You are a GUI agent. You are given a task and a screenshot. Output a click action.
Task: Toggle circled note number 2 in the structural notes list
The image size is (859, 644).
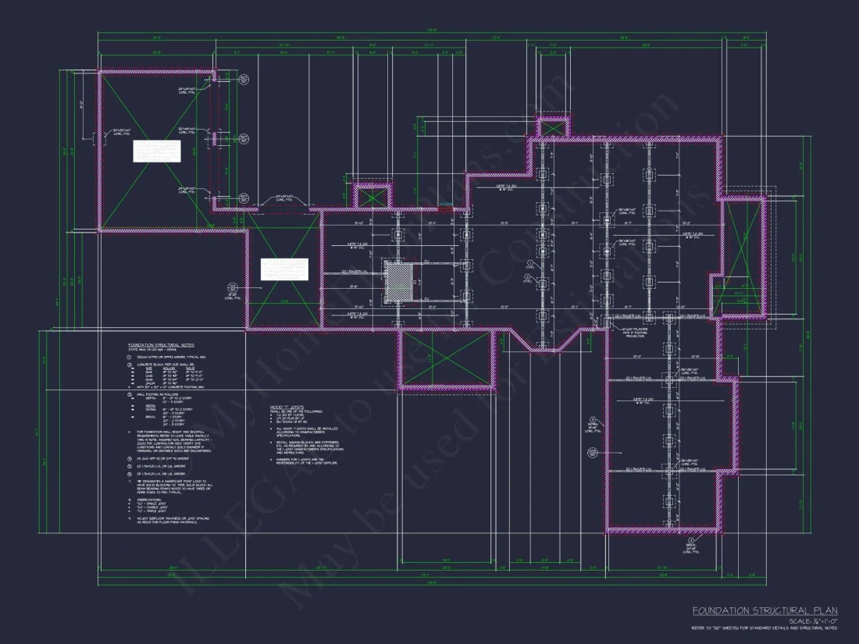129,365
